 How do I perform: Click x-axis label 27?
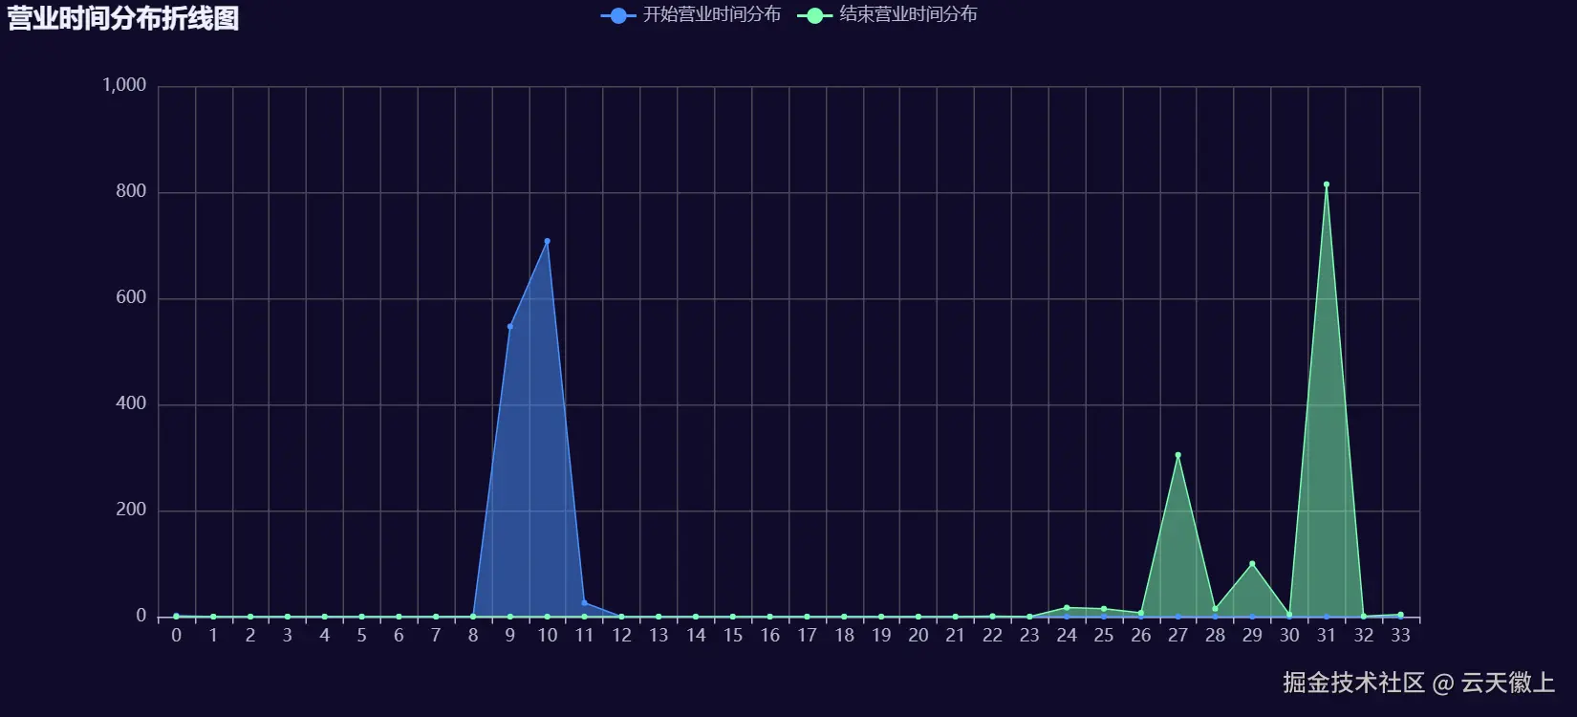[x=1177, y=636]
